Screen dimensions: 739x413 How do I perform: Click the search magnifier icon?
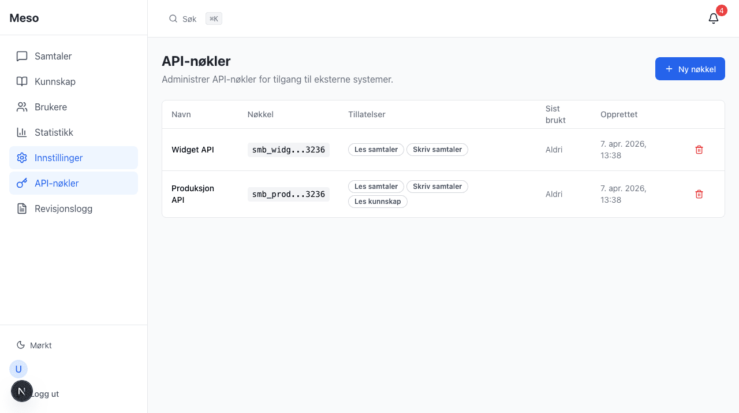coord(173,18)
